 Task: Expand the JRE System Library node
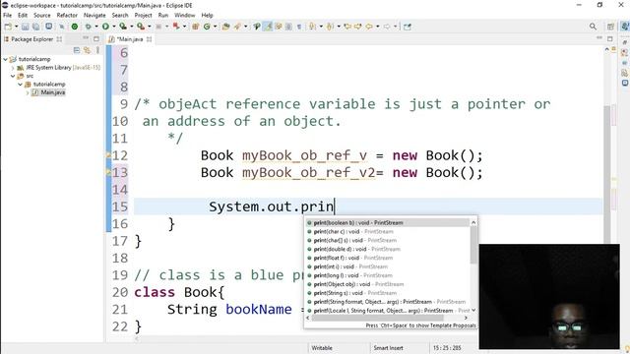coord(13,68)
